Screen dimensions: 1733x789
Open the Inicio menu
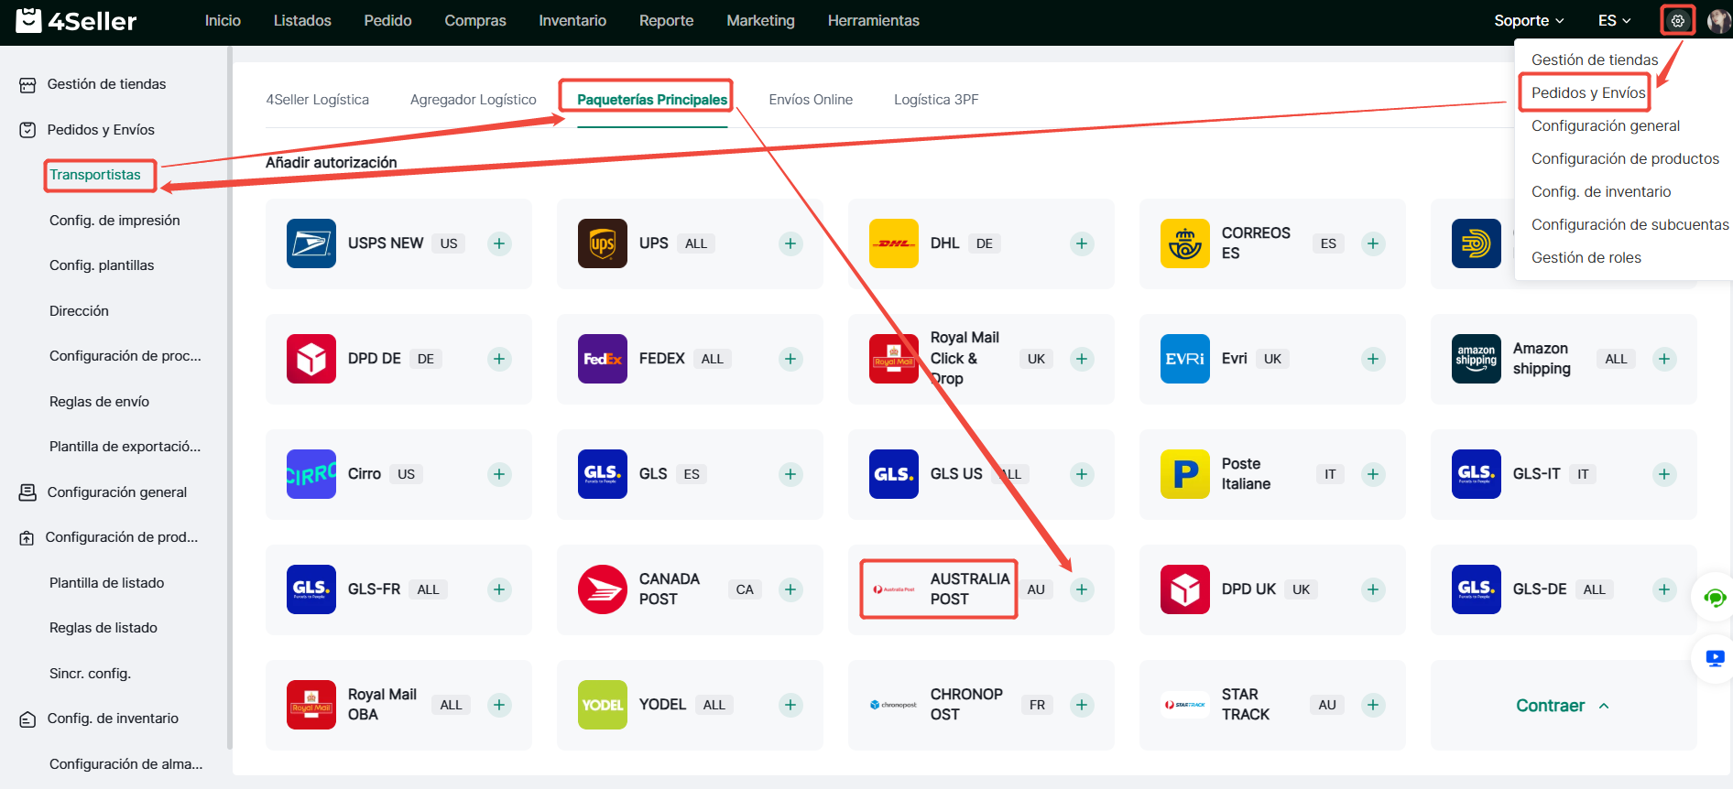click(223, 20)
